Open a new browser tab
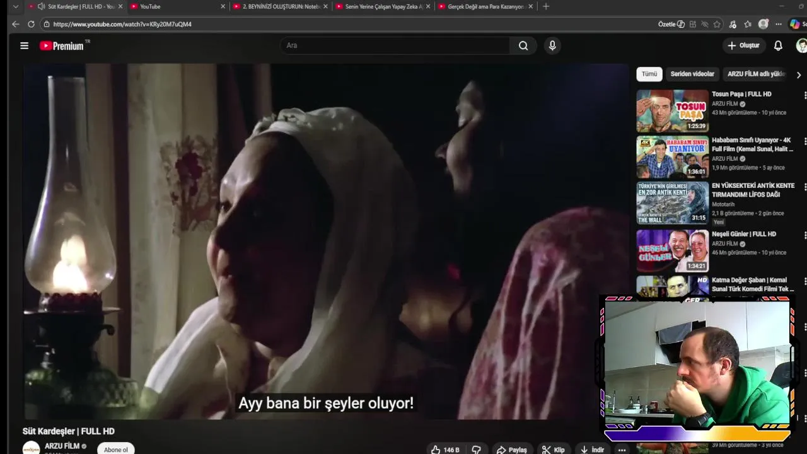Screen dimensions: 807x454 coord(546,6)
